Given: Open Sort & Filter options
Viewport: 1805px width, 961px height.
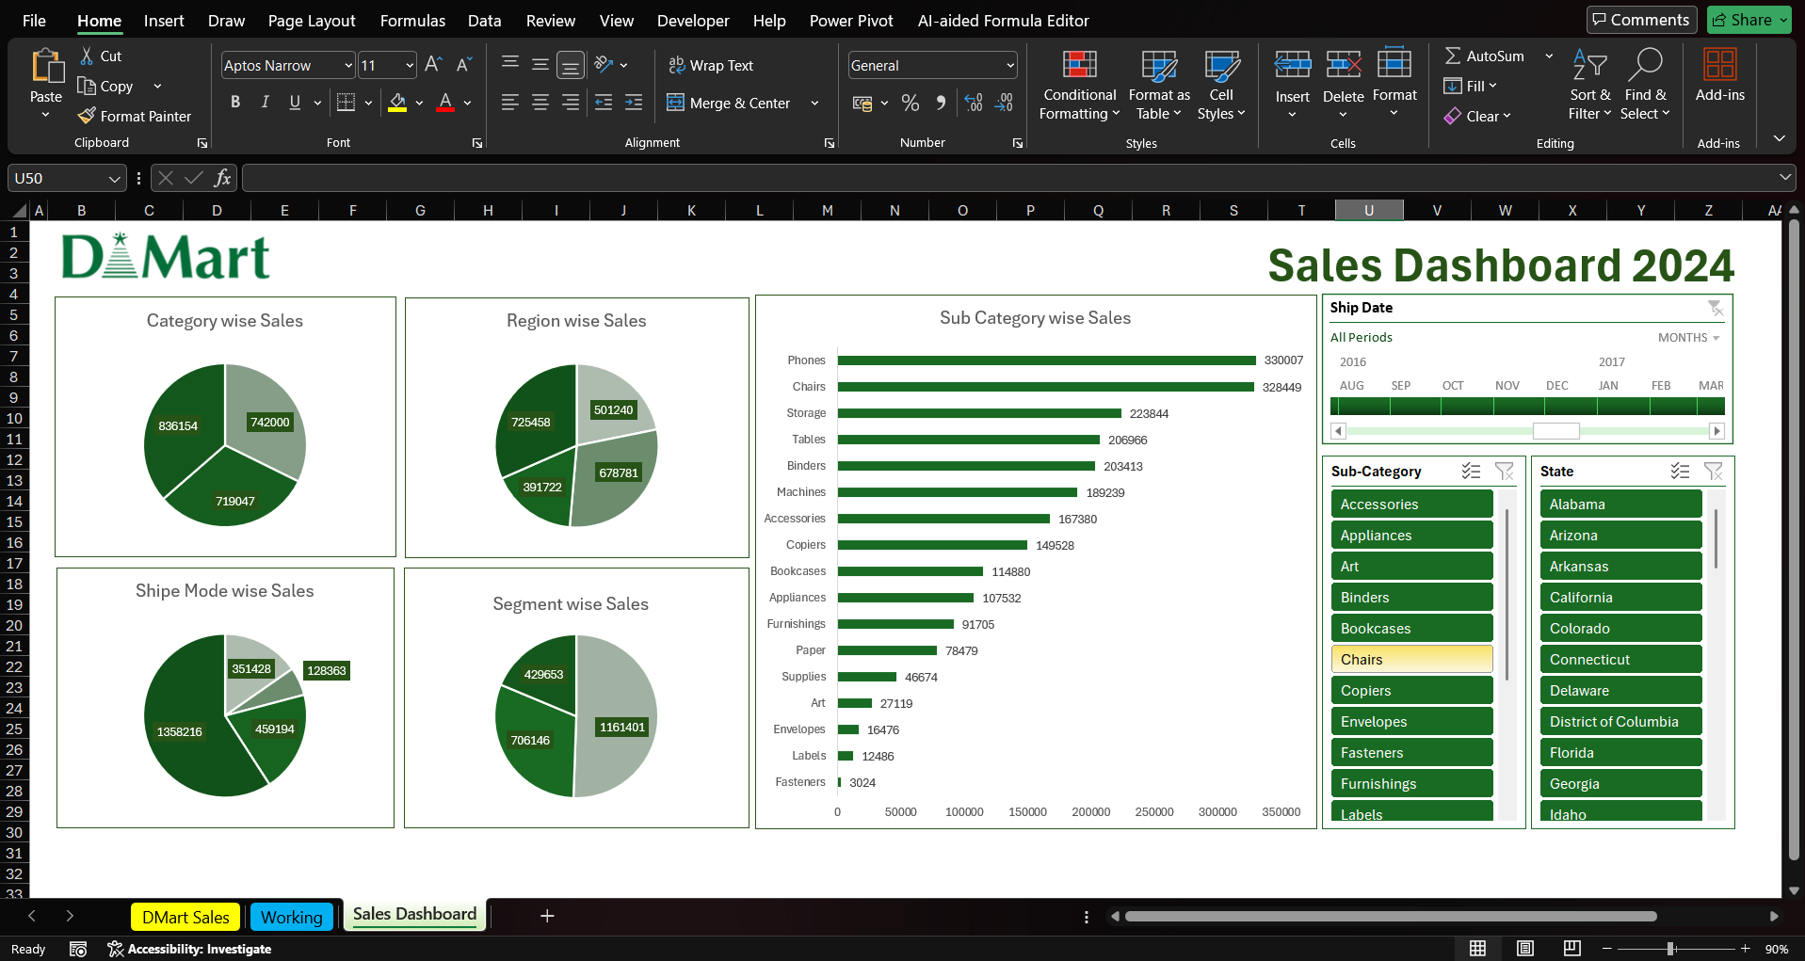Looking at the screenshot, I should click(1588, 85).
